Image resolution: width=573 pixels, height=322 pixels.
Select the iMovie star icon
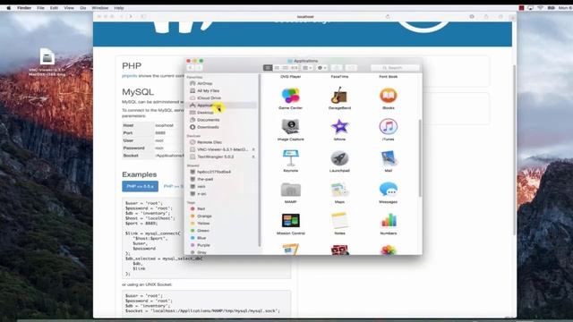(x=339, y=127)
